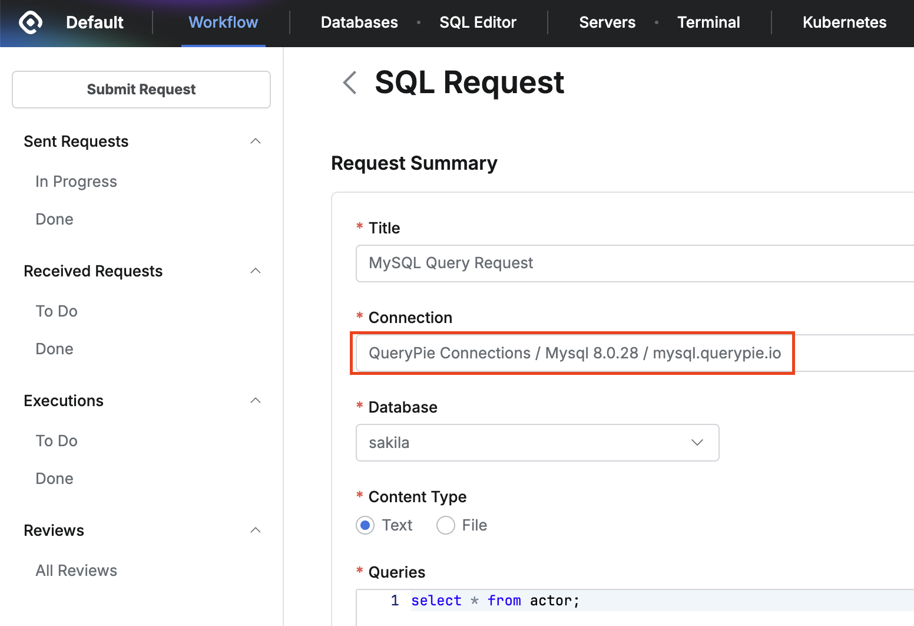
Task: Collapse the Reviews section chevron
Action: point(256,531)
